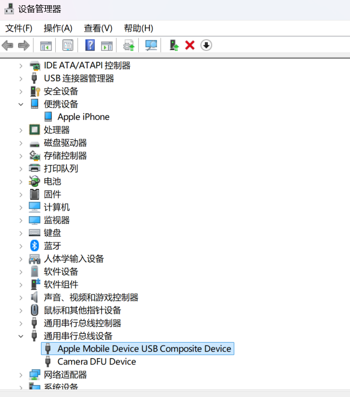This screenshot has height=397, width=350.
Task: Click the 鼠标和其他指针设备 mouse icon
Action: (x=34, y=310)
